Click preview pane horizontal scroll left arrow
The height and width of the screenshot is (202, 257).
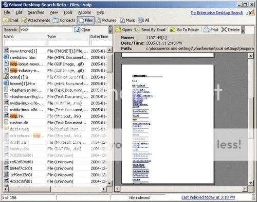click(118, 189)
